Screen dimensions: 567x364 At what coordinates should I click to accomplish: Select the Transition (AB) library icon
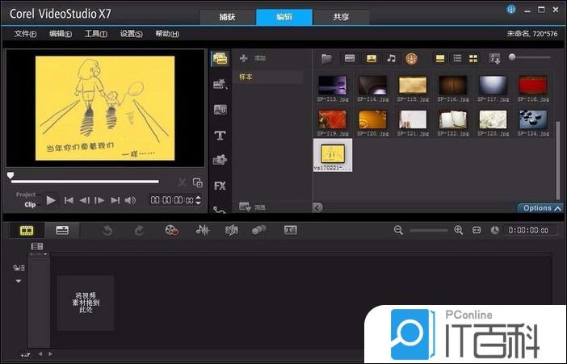tap(220, 110)
